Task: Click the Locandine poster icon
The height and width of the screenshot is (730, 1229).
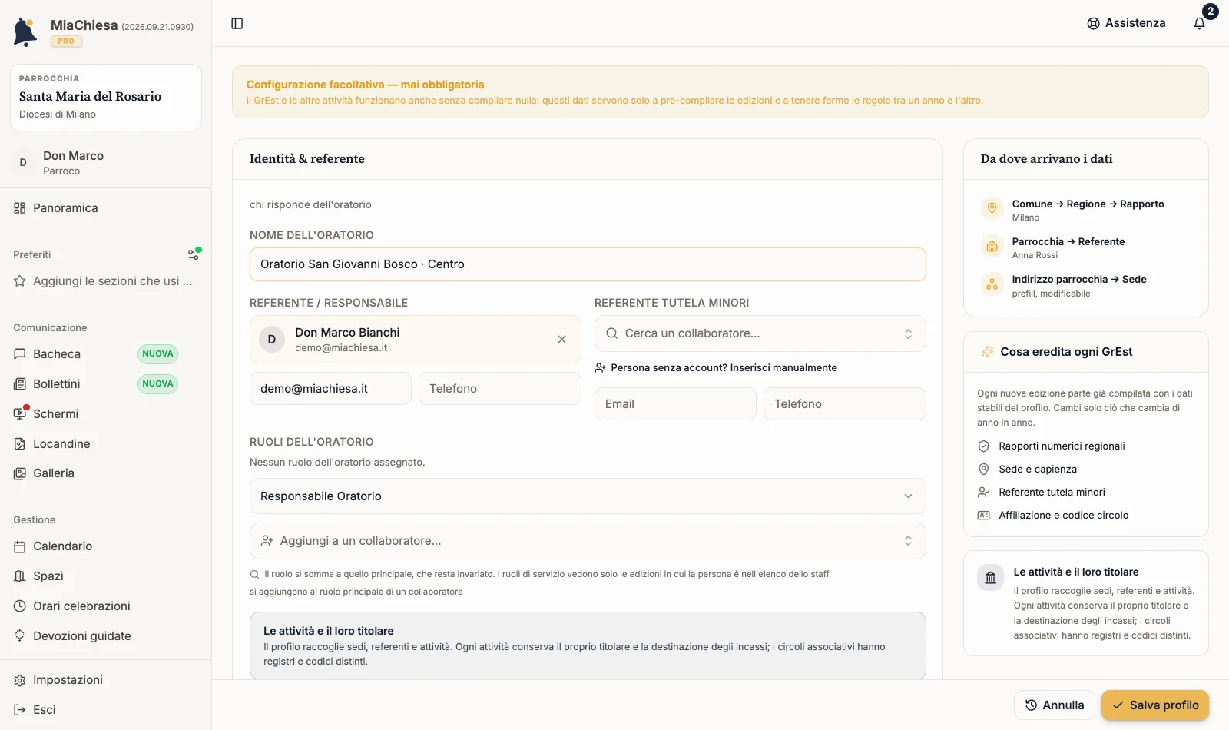Action: coord(20,444)
